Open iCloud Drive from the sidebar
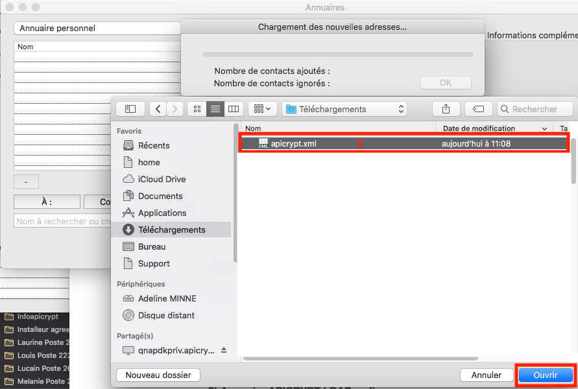The width and height of the screenshot is (578, 389). click(162, 179)
